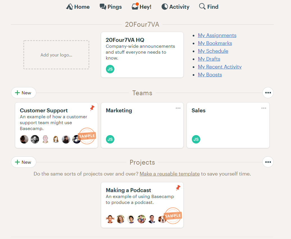The width and height of the screenshot is (291, 239).
Task: View My Schedule link
Action: point(213,51)
